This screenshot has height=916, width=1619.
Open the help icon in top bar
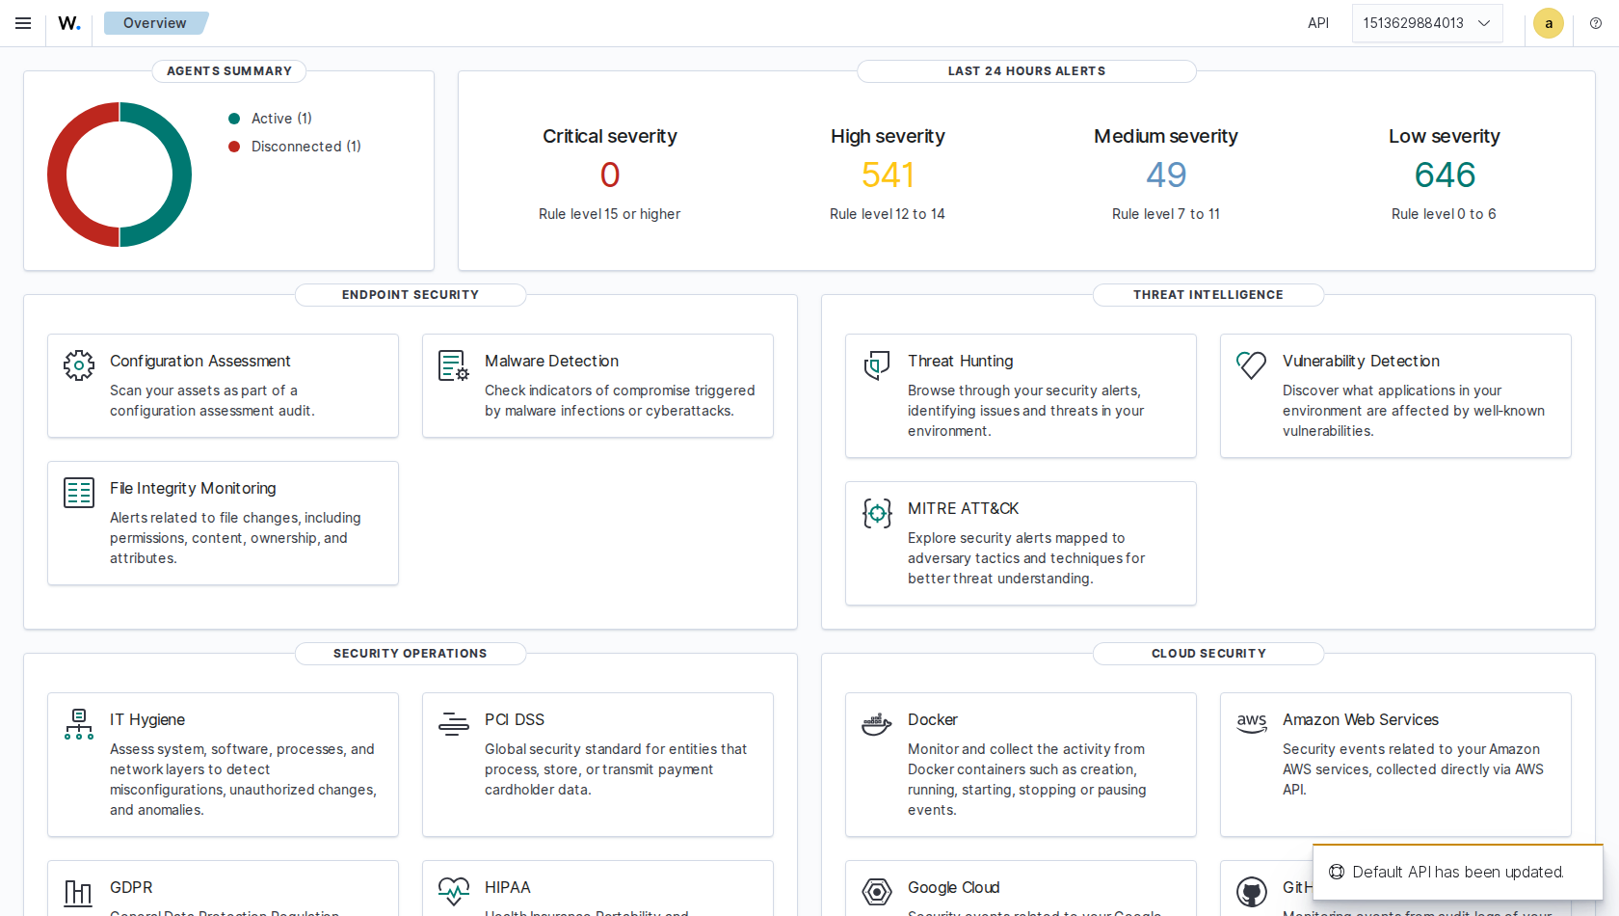pyautogui.click(x=1596, y=23)
